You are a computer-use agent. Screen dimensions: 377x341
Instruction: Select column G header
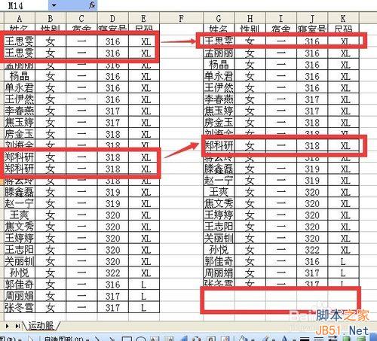click(219, 19)
